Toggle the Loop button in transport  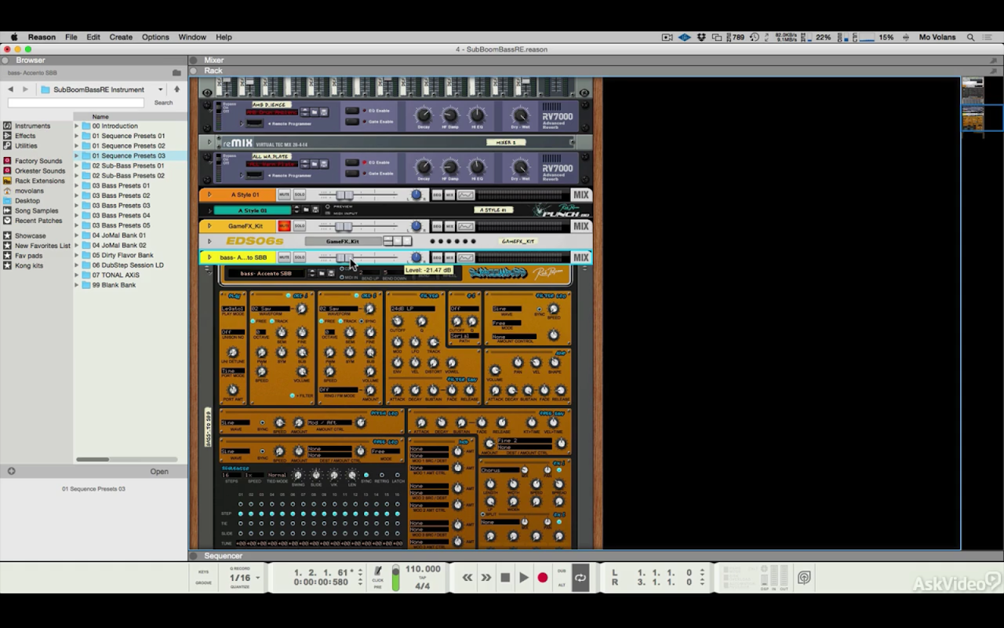(x=580, y=578)
